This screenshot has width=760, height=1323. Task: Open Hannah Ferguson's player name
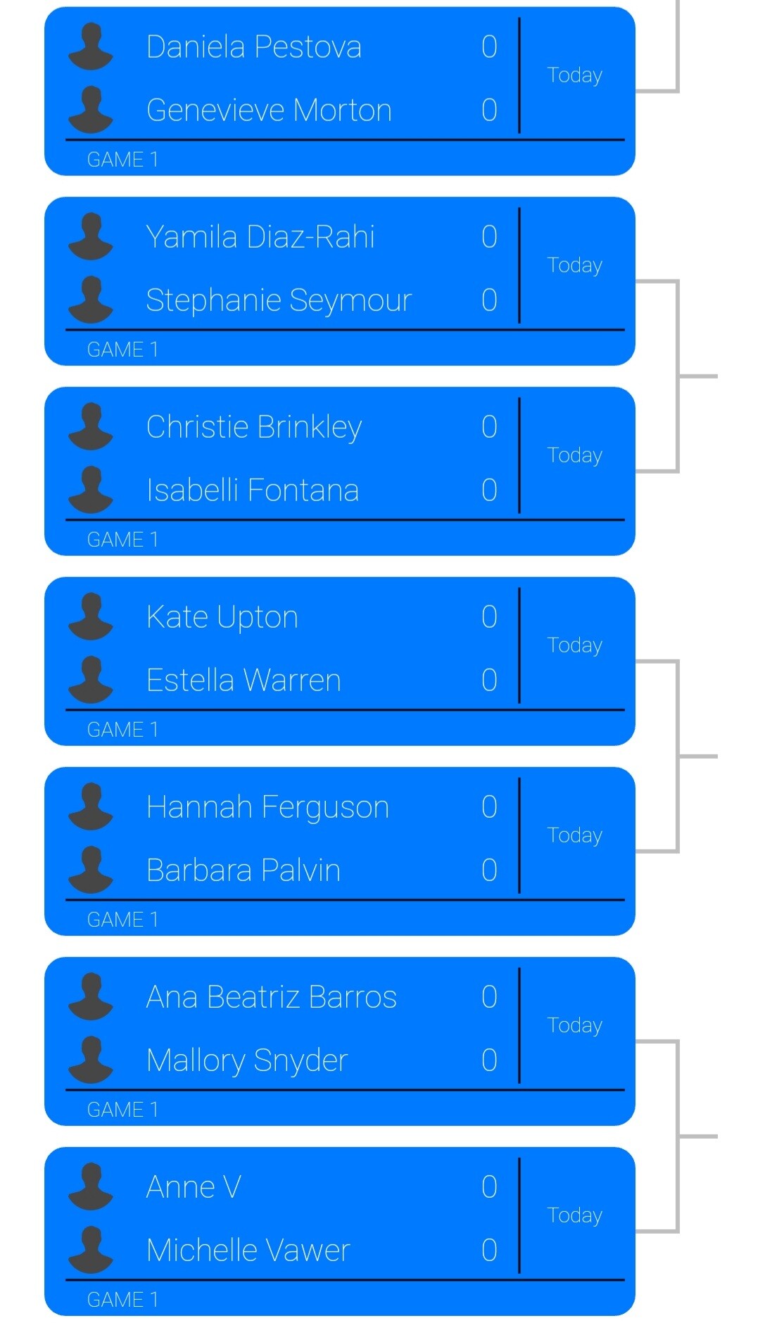(x=267, y=807)
